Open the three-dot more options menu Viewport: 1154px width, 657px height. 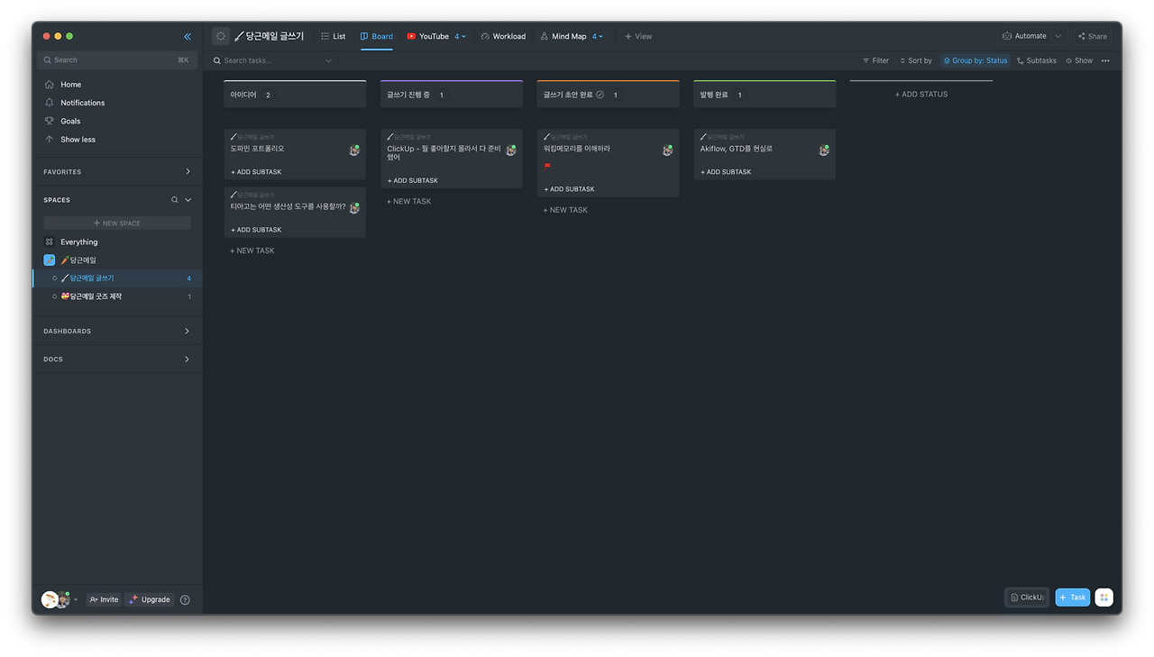[x=1105, y=60]
